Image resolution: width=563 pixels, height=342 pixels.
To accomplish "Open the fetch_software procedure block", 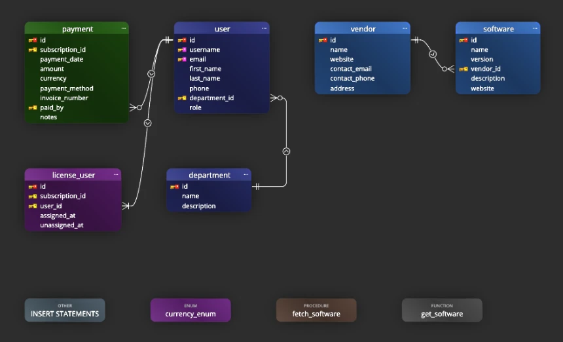I will pyautogui.click(x=316, y=310).
